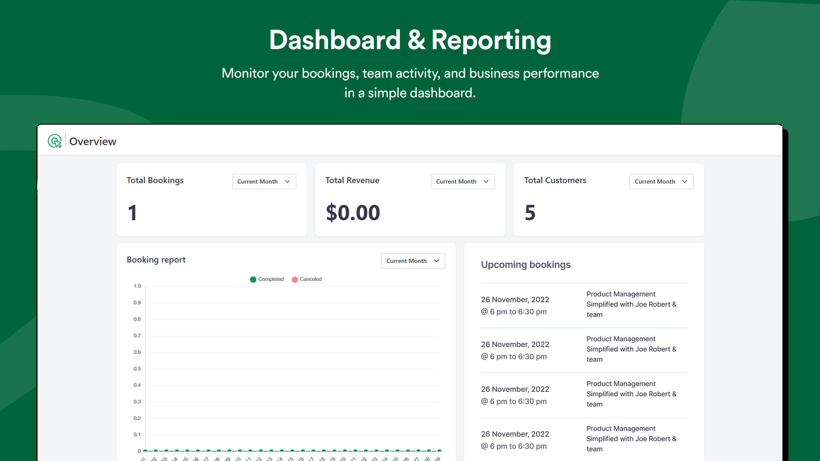Click the Total Customers count of 5
This screenshot has width=820, height=461.
click(530, 213)
